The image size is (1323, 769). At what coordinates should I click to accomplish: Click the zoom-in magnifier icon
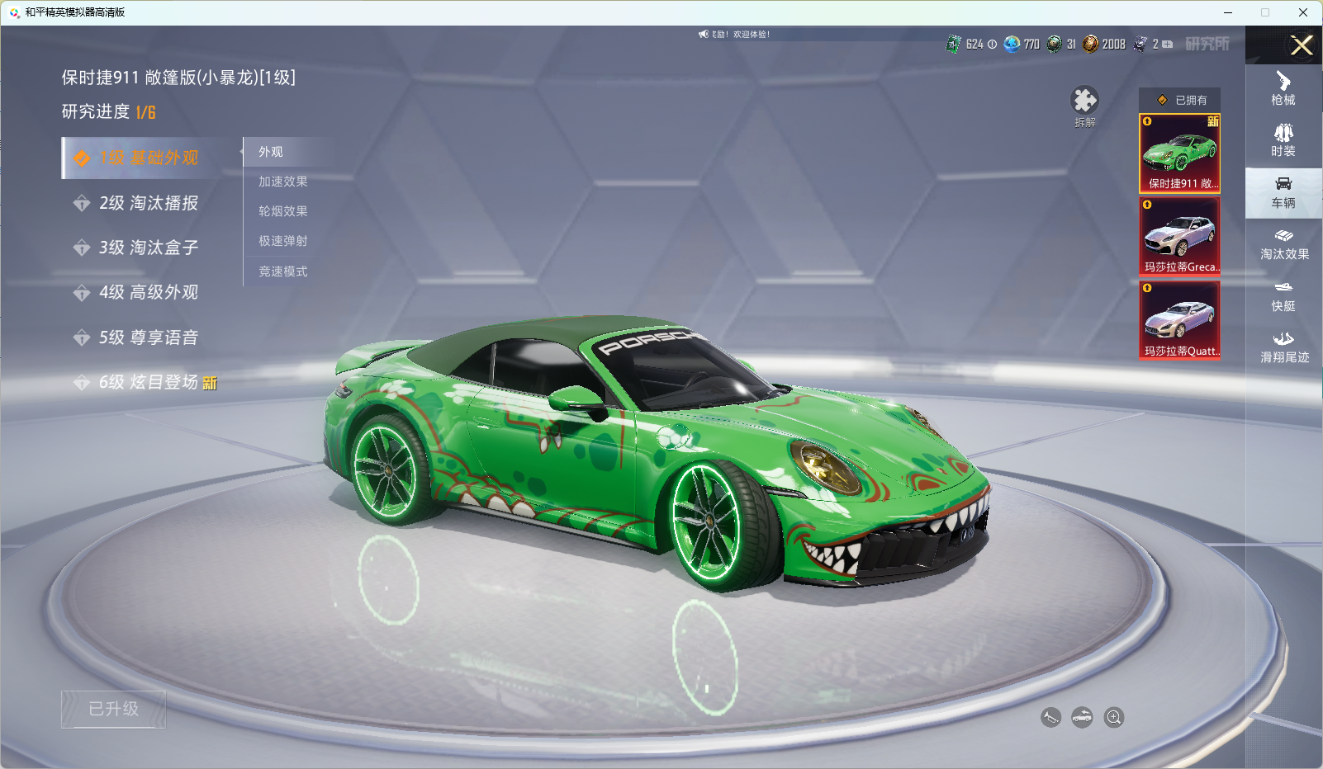(x=1114, y=717)
